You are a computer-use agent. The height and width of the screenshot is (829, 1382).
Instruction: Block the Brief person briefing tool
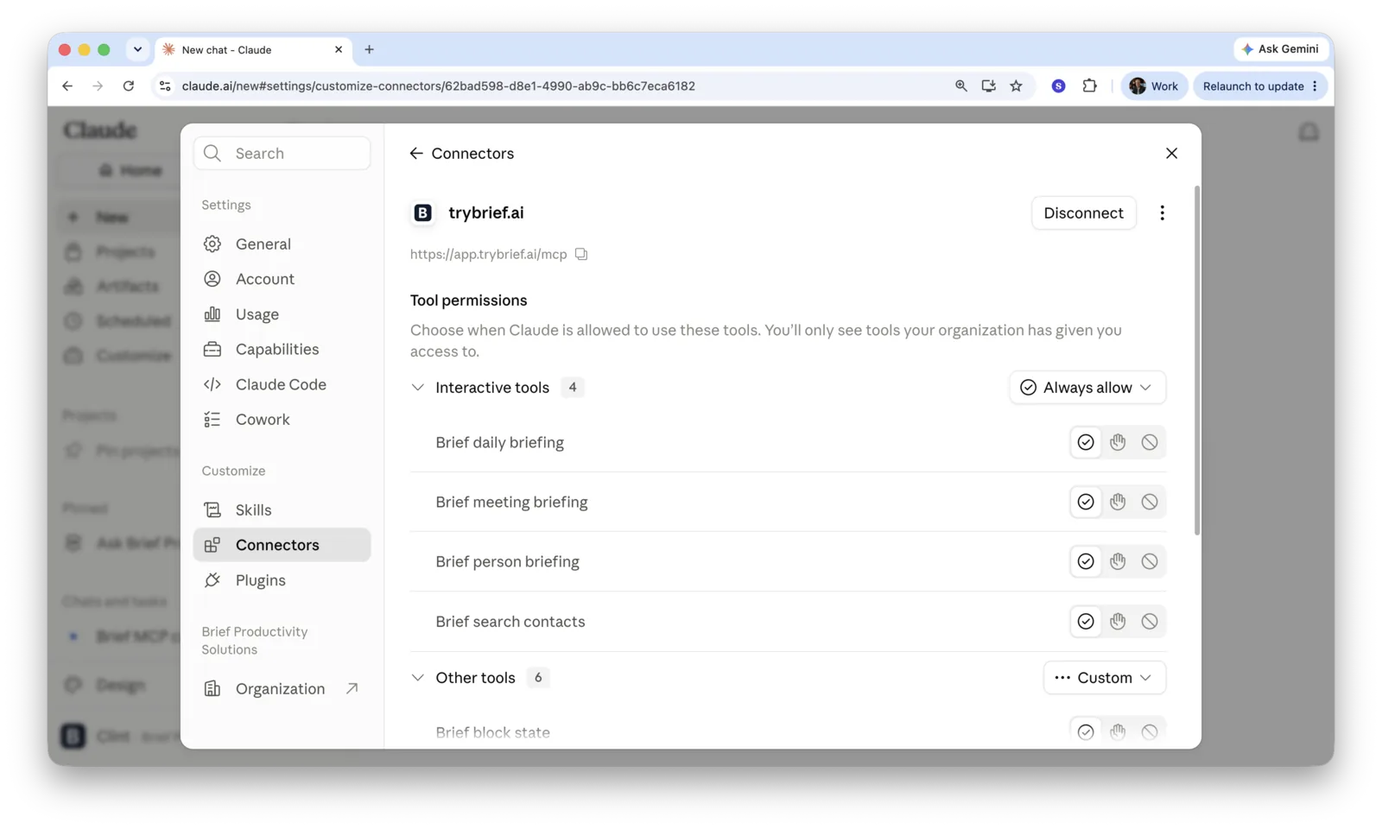coord(1150,562)
